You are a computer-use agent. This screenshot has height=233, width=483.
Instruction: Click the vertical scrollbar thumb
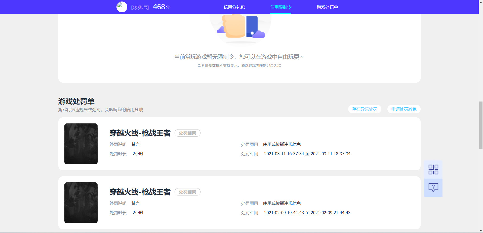pyautogui.click(x=481, y=125)
